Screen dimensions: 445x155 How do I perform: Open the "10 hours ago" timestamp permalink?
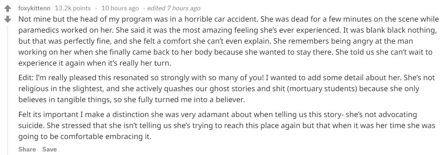click(x=115, y=8)
